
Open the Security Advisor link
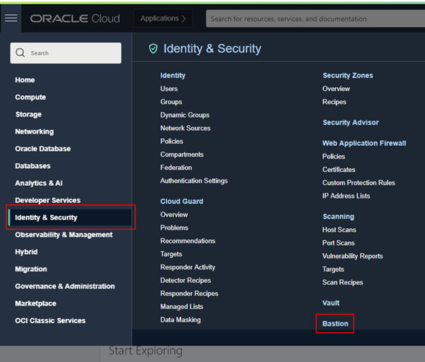[x=350, y=122]
